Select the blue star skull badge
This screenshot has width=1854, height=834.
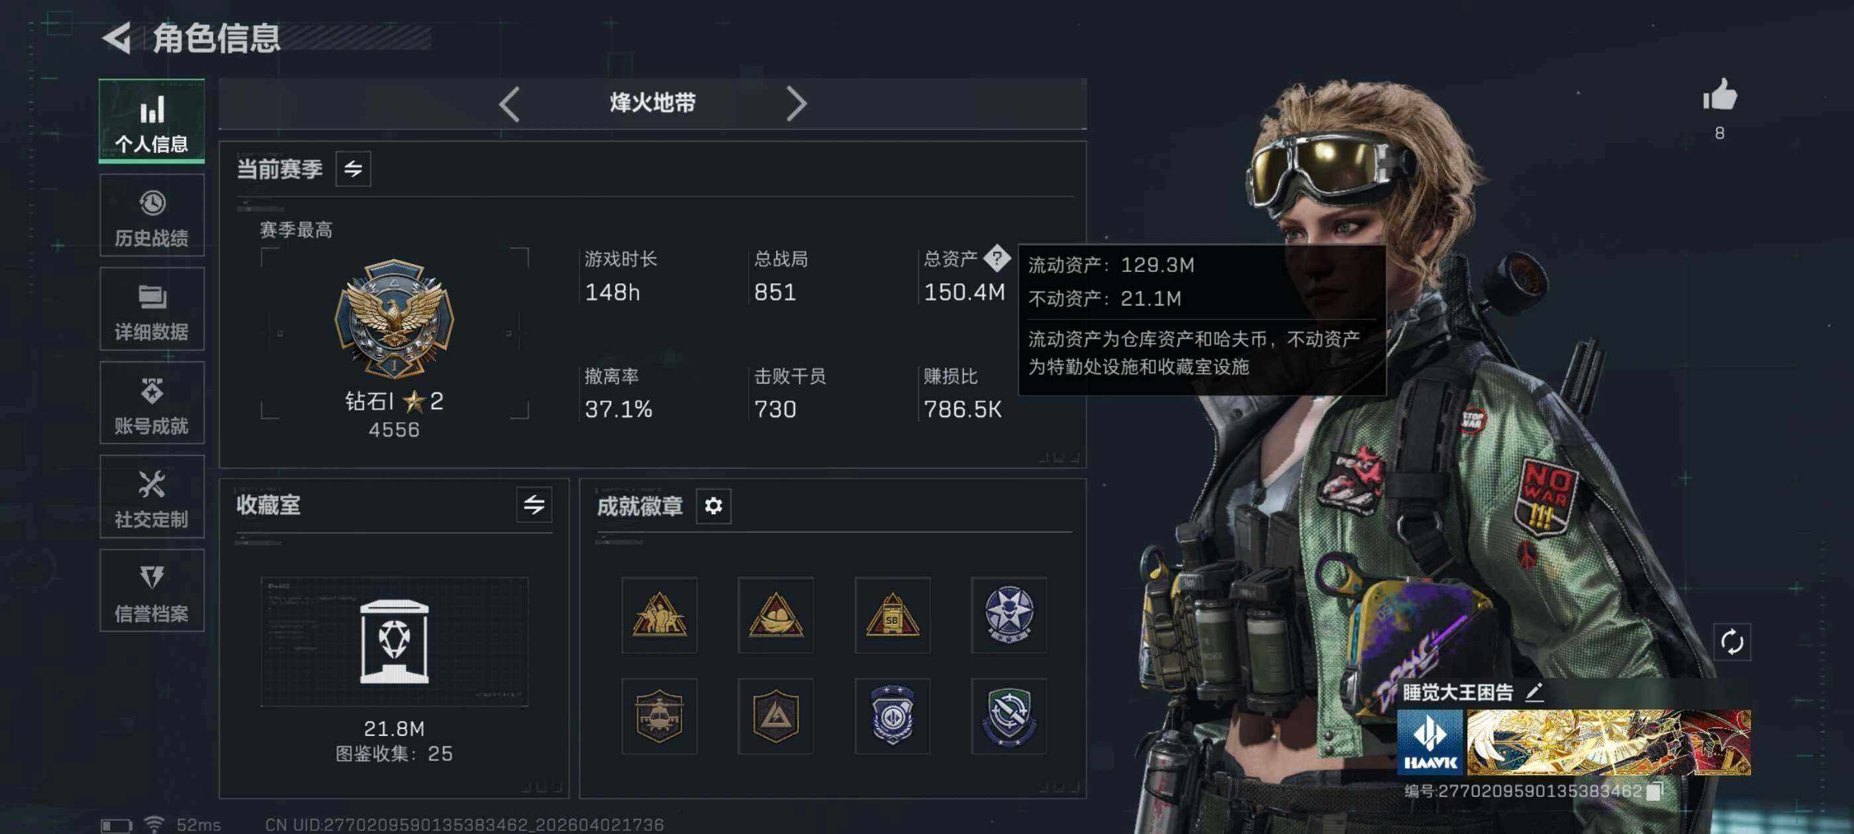(x=1008, y=614)
